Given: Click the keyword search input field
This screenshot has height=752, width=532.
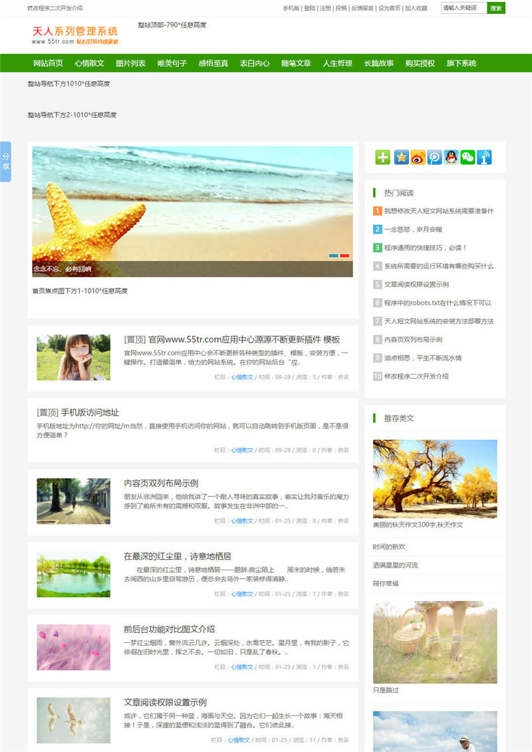Looking at the screenshot, I should 464,8.
